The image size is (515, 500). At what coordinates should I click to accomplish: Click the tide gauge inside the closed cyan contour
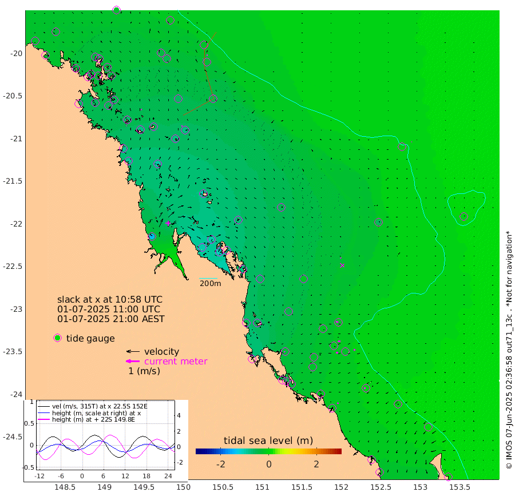[x=463, y=216]
